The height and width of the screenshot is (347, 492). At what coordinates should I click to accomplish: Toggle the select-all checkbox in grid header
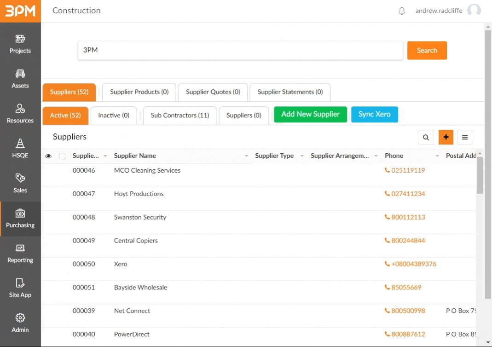tap(62, 156)
